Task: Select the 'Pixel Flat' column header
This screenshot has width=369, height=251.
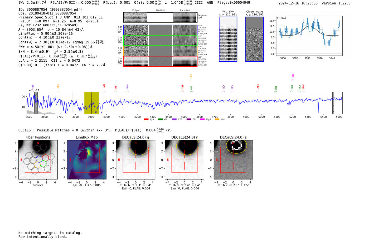Action: [160, 11]
